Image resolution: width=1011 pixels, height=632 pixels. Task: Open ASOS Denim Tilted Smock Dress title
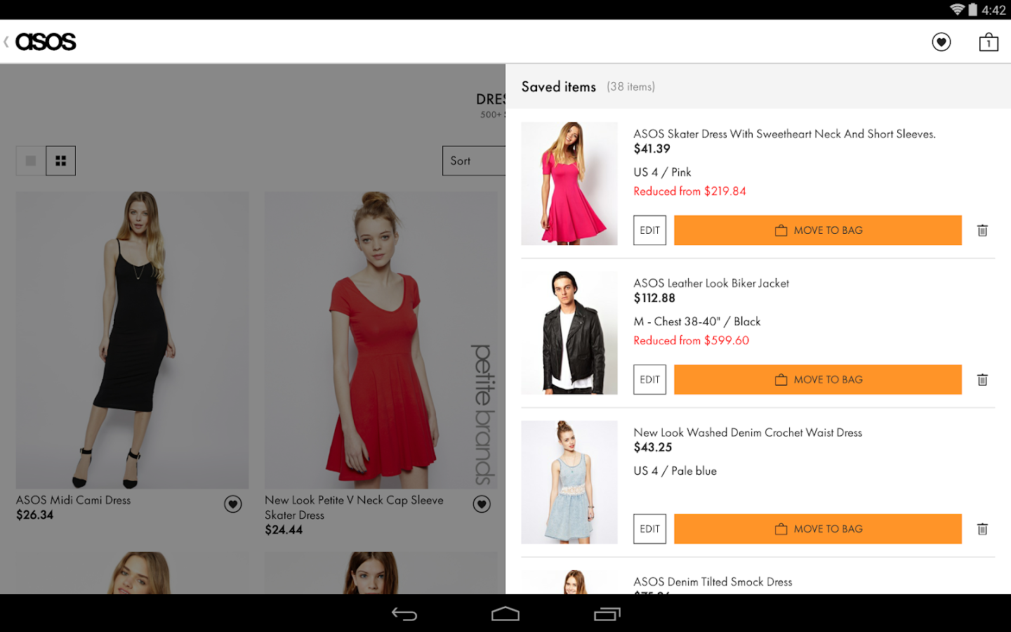(x=713, y=582)
